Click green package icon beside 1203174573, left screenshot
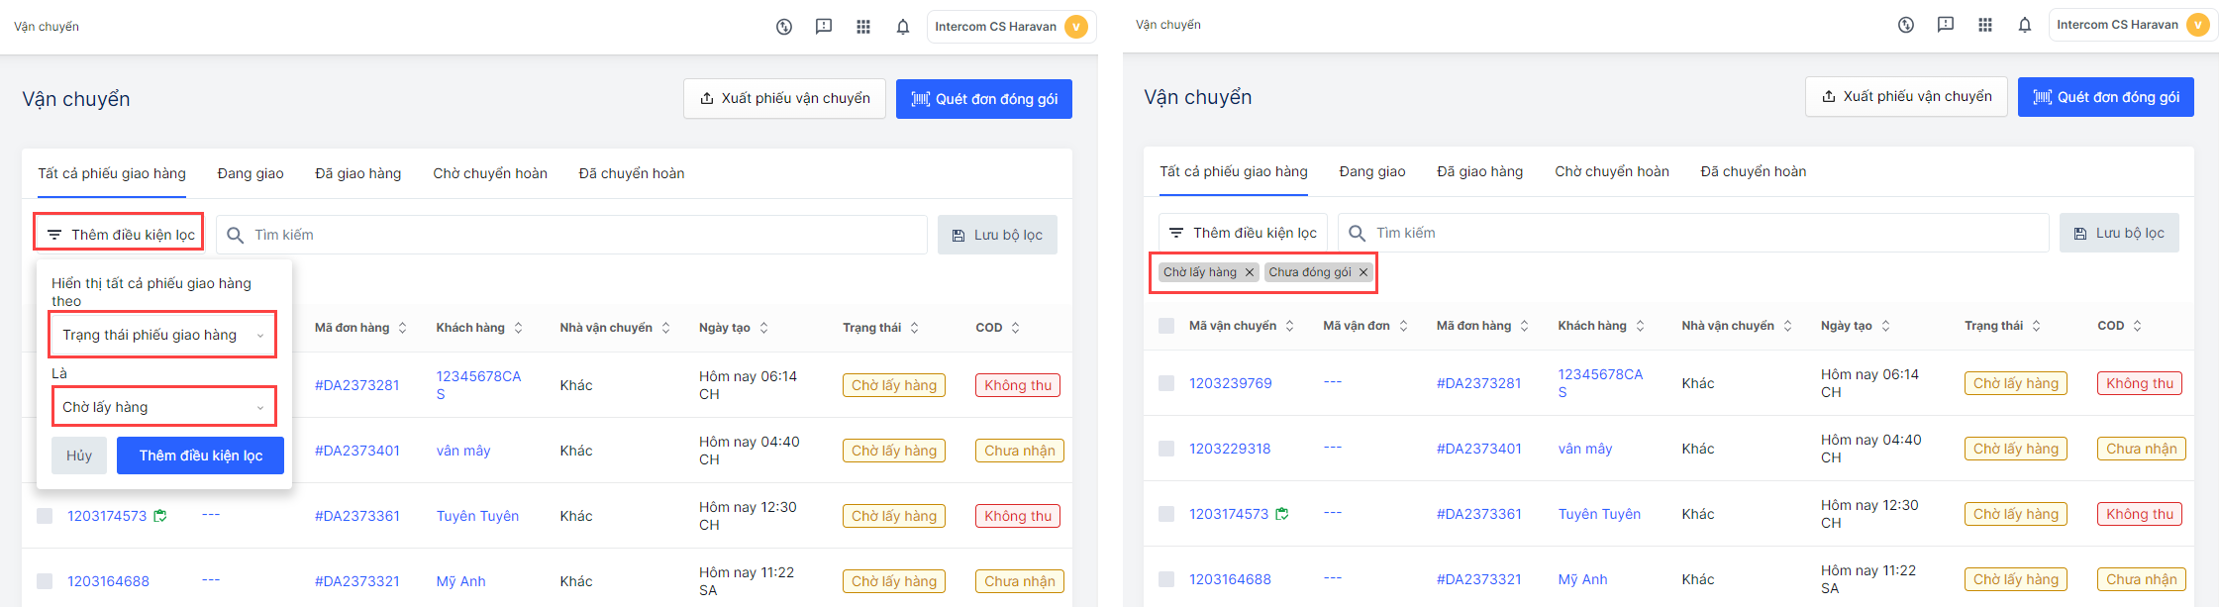This screenshot has height=607, width=2219. (160, 515)
